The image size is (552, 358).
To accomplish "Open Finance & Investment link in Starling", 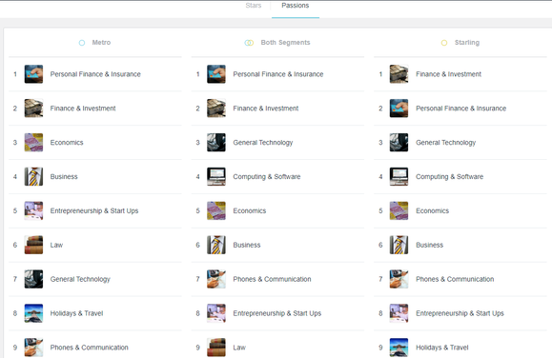I will pos(448,74).
